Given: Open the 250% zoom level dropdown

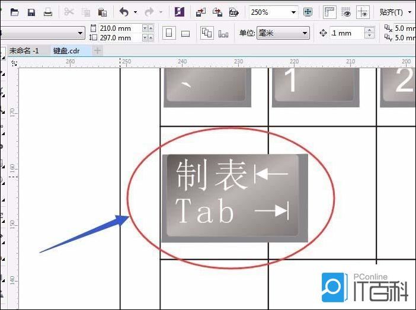Looking at the screenshot, I should 293,12.
